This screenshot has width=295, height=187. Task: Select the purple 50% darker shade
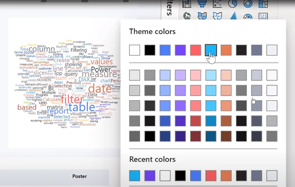(180, 136)
